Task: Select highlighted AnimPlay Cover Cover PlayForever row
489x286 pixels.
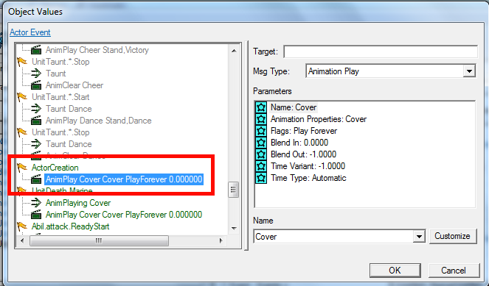Action: point(124,179)
